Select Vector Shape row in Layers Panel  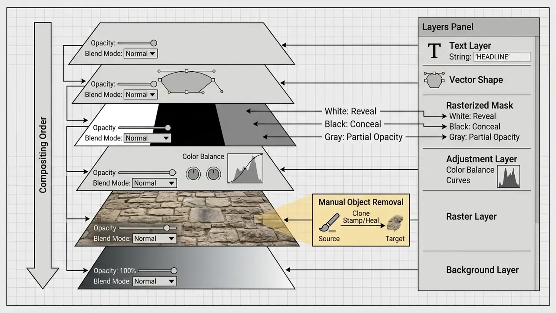[x=477, y=80]
